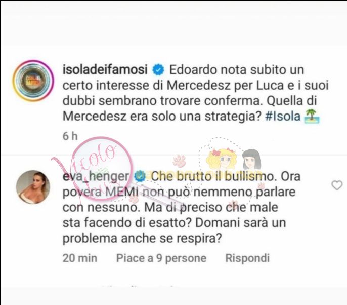
Task: Click the question Domani sarà un problema
Action: click(174, 231)
